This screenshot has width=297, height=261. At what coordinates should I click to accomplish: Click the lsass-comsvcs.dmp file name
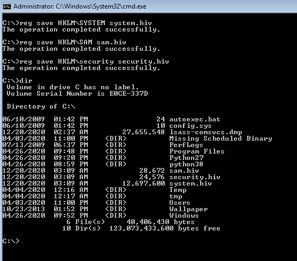[205, 132]
